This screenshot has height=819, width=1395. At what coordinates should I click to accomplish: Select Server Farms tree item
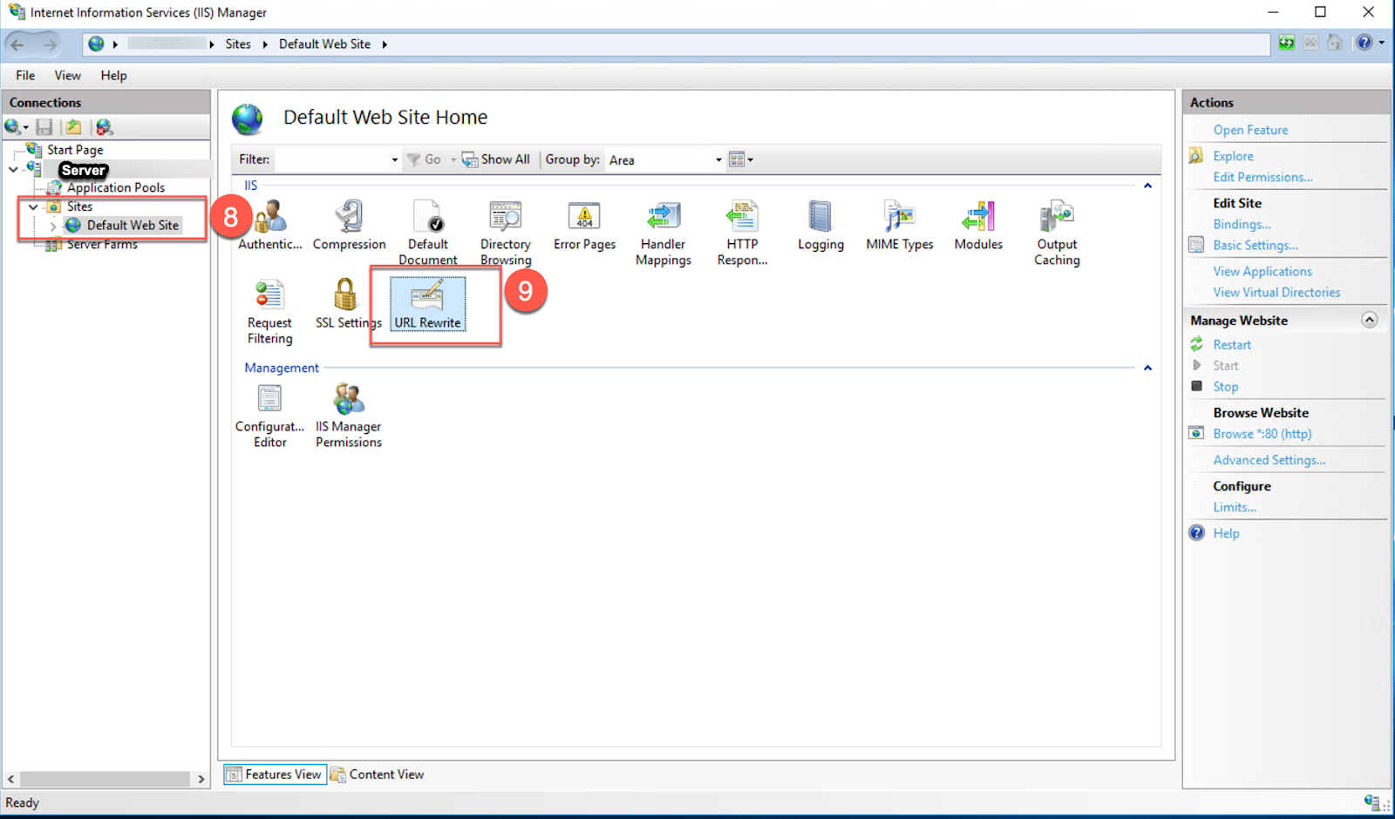(102, 245)
